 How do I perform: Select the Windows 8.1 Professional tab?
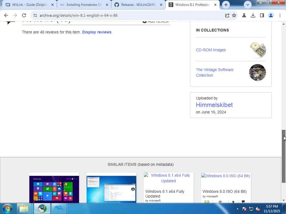coord(192,5)
